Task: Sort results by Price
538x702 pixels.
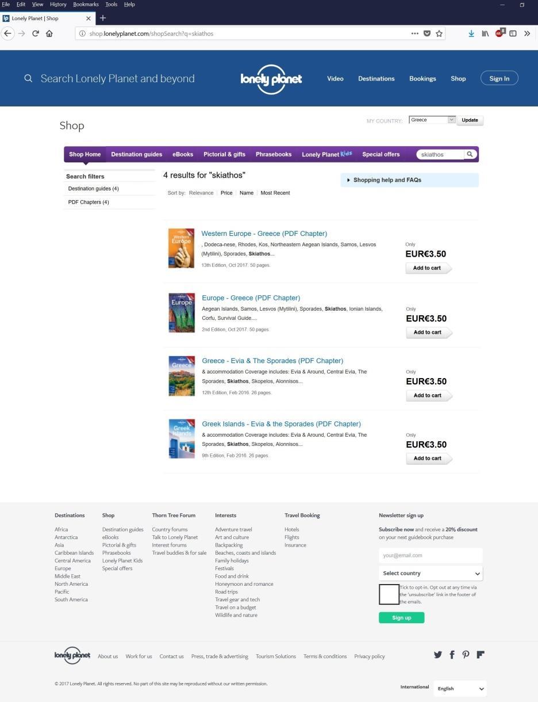Action: click(x=226, y=193)
